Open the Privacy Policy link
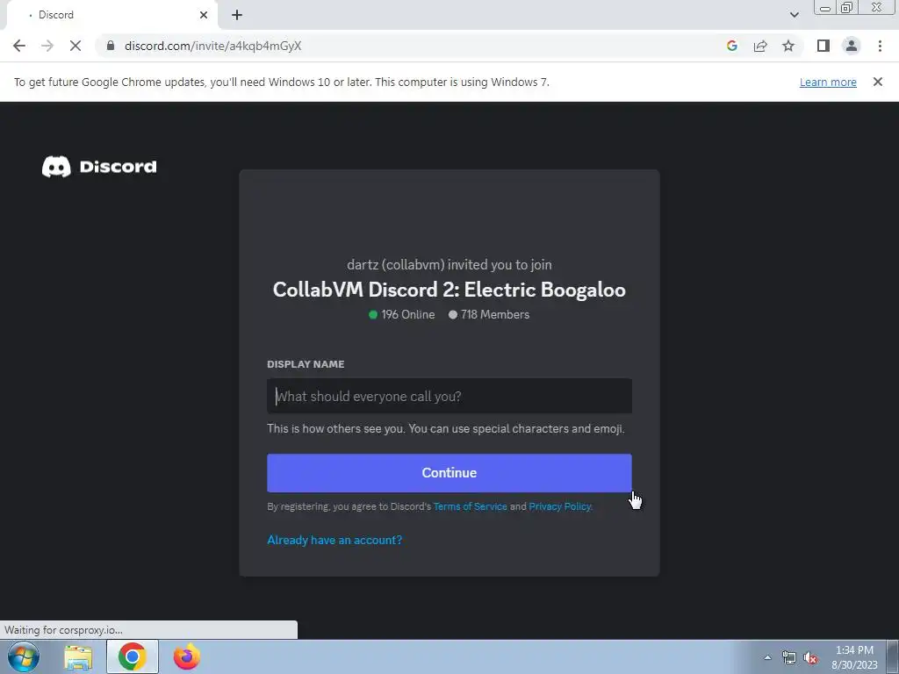 point(559,506)
